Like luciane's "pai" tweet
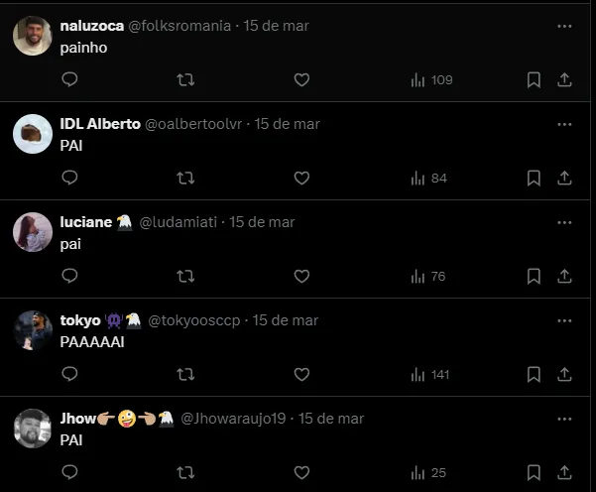Viewport: 596px width, 492px height. pos(301,276)
